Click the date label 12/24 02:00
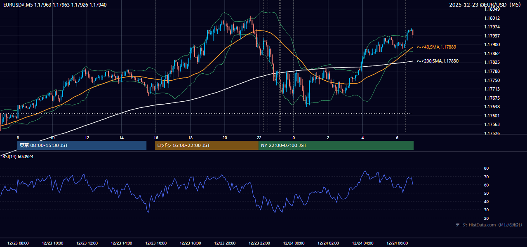The height and width of the screenshot is (247, 527). tap(328, 243)
